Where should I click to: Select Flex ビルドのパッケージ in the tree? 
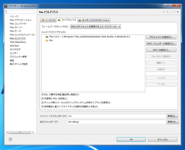[22, 35]
